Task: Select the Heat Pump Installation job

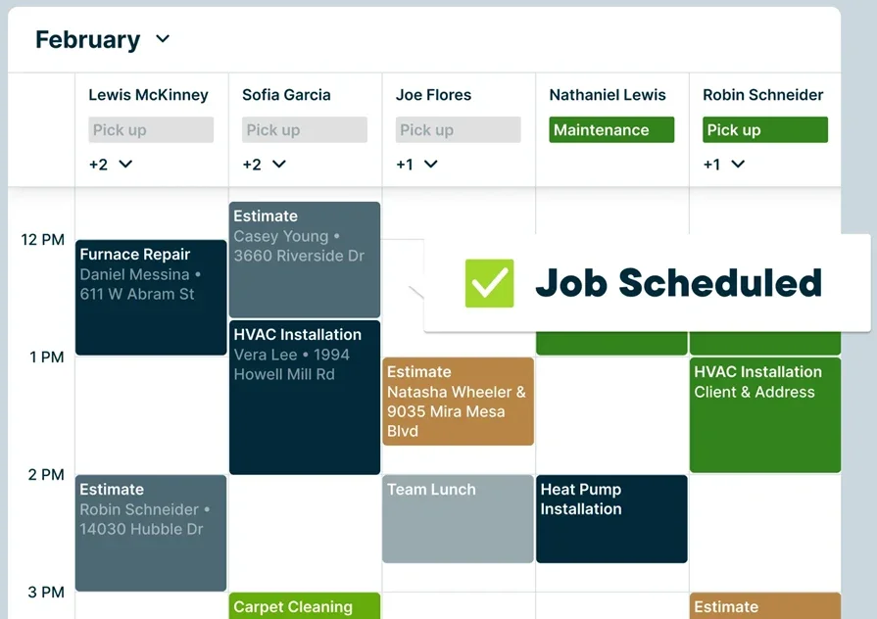Action: click(x=611, y=519)
